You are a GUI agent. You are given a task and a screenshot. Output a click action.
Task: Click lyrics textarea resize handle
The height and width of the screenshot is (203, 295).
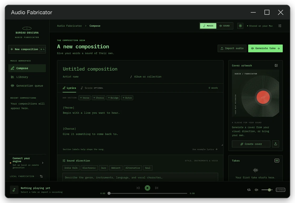[222, 145]
